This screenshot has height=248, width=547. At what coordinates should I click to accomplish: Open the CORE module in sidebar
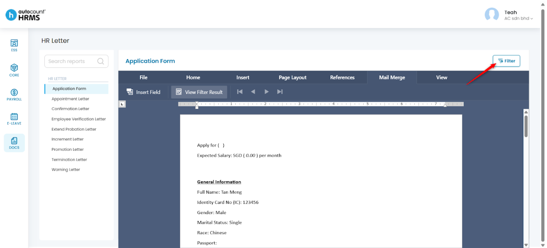click(14, 70)
